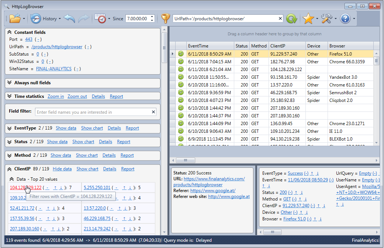Click the Status column header
The width and height of the screenshot is (384, 248).
pyautogui.click(x=242, y=46)
